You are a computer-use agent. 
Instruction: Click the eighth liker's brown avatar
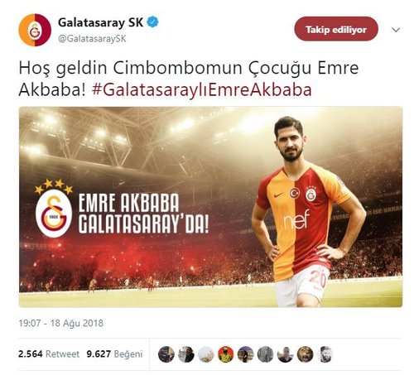[305, 354]
